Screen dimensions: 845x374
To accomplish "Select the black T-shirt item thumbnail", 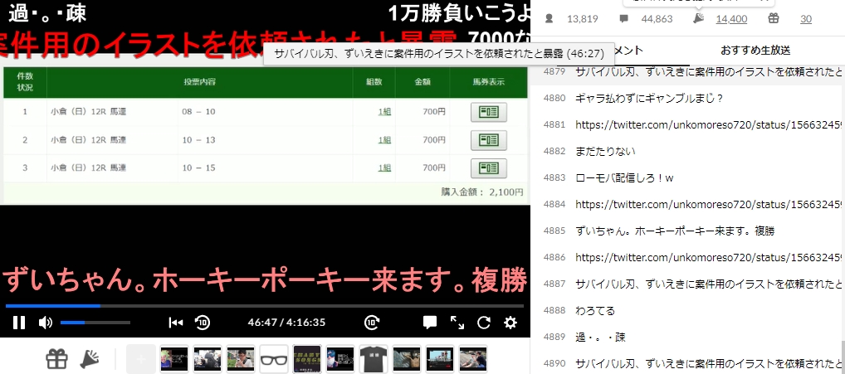I will 374,359.
